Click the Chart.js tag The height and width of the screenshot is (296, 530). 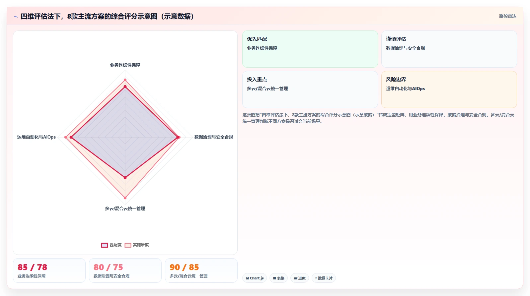point(255,278)
